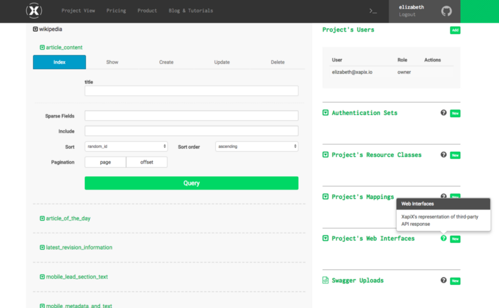Open the GitHub icon in header
The width and height of the screenshot is (499, 308).
[447, 11]
